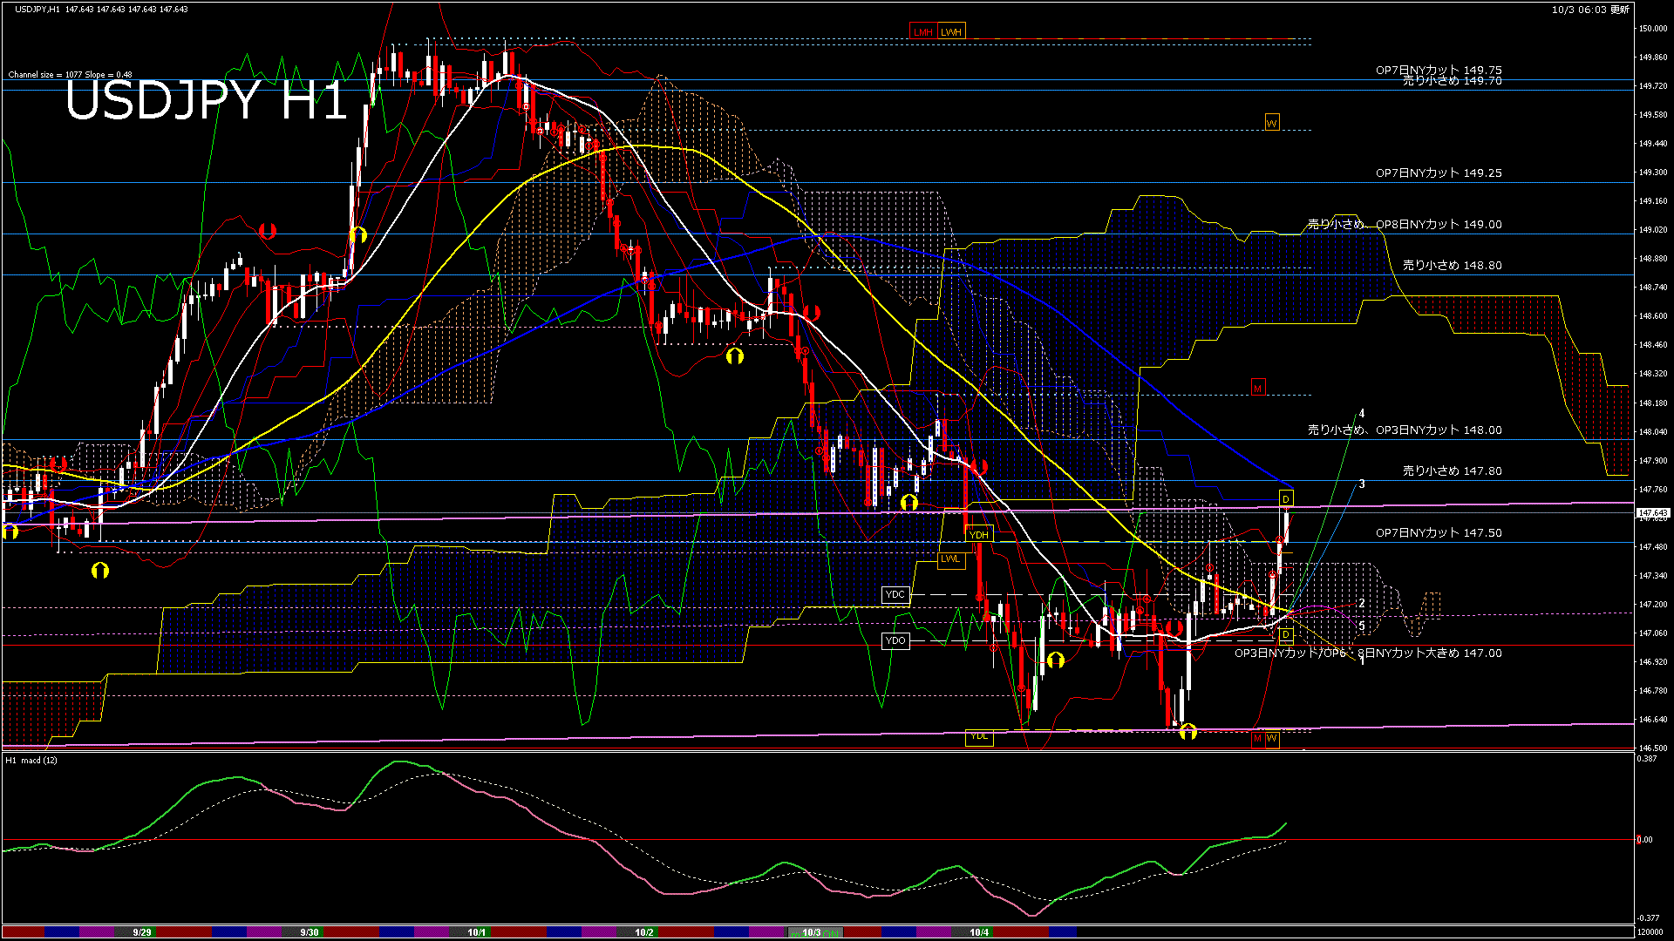Select the H1 macd (12) indicator label
Screen dimensions: 1674x941
pos(32,761)
